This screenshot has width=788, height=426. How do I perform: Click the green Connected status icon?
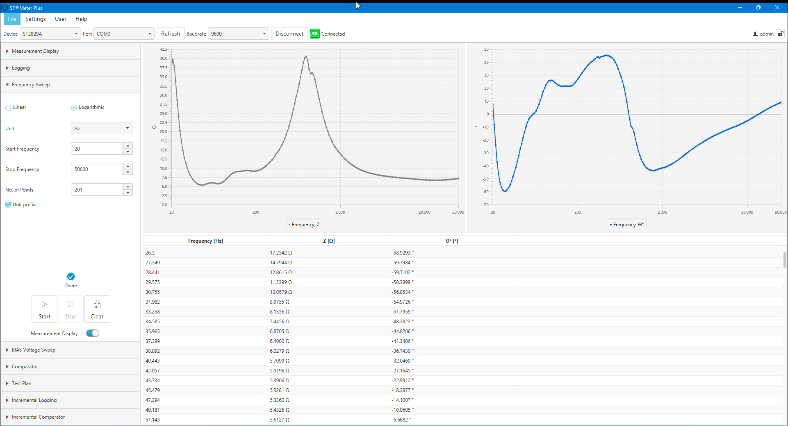click(315, 34)
